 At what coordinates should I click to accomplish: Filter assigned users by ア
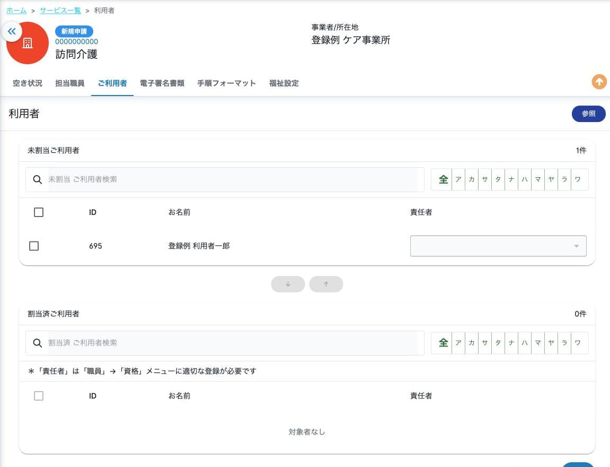[x=458, y=343]
